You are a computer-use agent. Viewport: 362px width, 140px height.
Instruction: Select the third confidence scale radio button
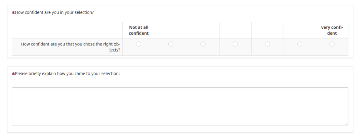(203, 44)
